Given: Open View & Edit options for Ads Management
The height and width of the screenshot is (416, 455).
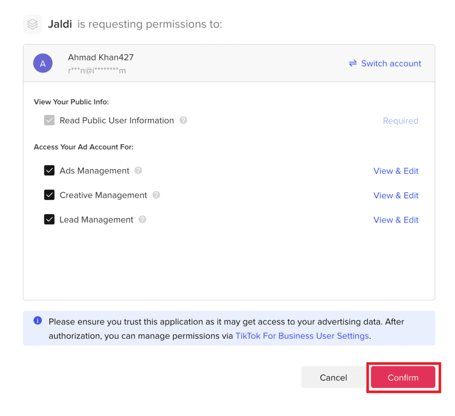Looking at the screenshot, I should click(395, 171).
